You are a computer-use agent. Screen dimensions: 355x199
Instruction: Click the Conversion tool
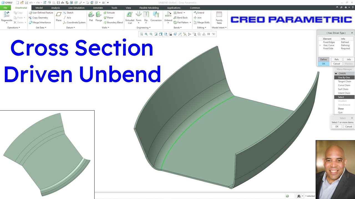(156, 16)
